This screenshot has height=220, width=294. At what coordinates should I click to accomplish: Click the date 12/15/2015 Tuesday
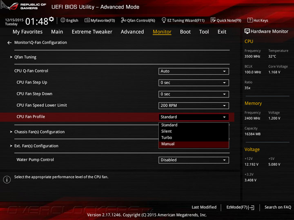tap(14, 22)
